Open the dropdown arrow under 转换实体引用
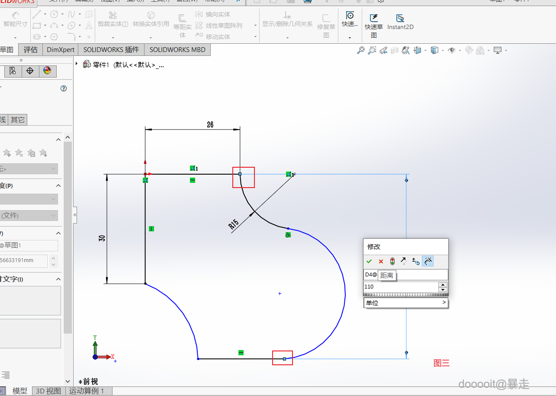Screen dimensions: 556x396 (x=151, y=38)
